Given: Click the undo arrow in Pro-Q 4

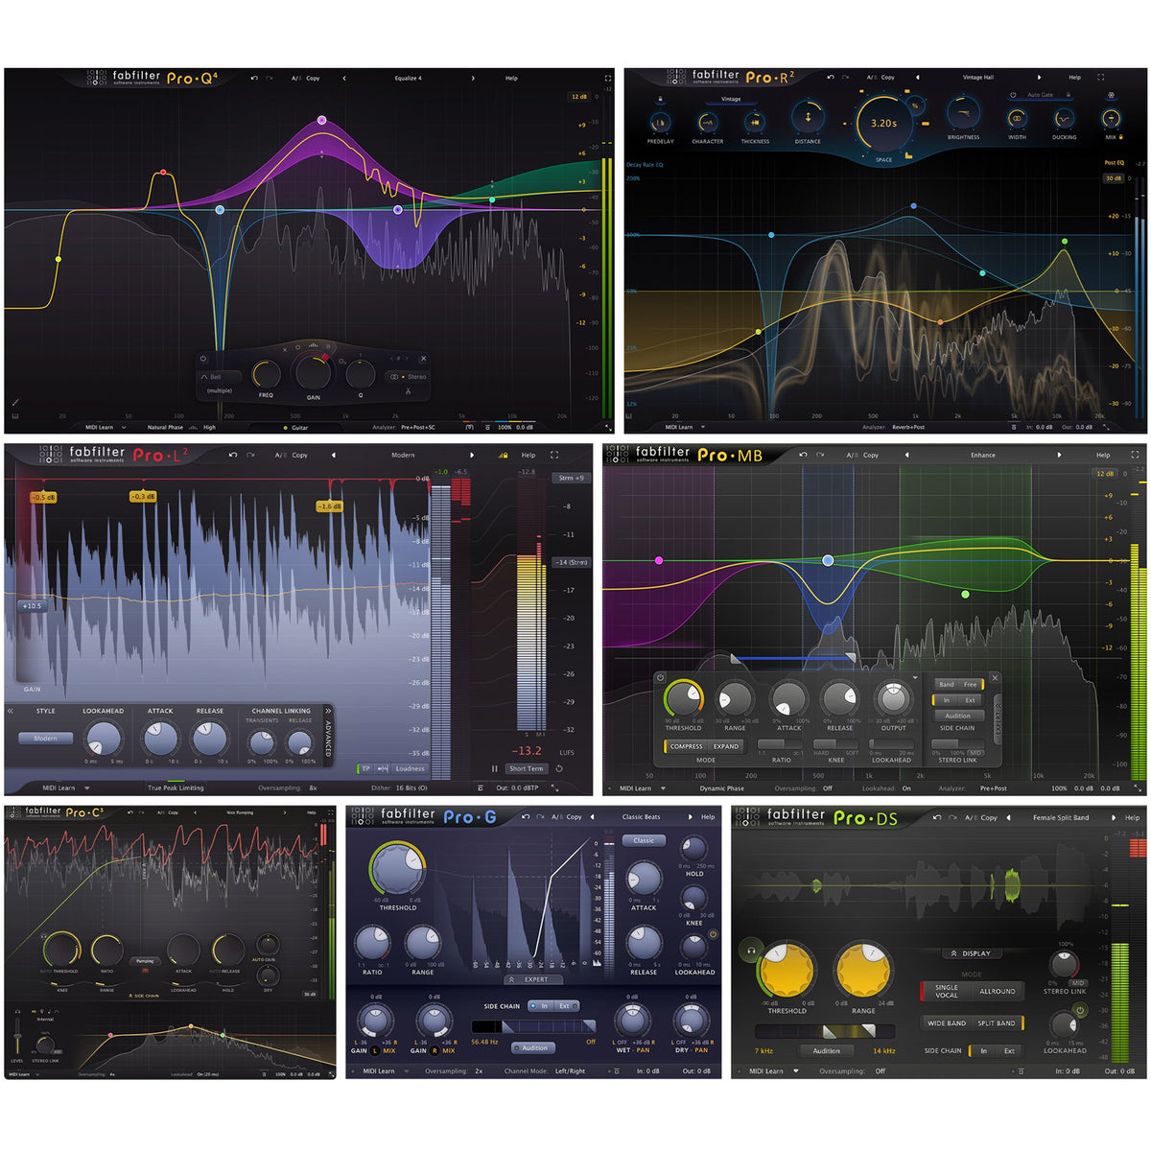Looking at the screenshot, I should [x=254, y=78].
